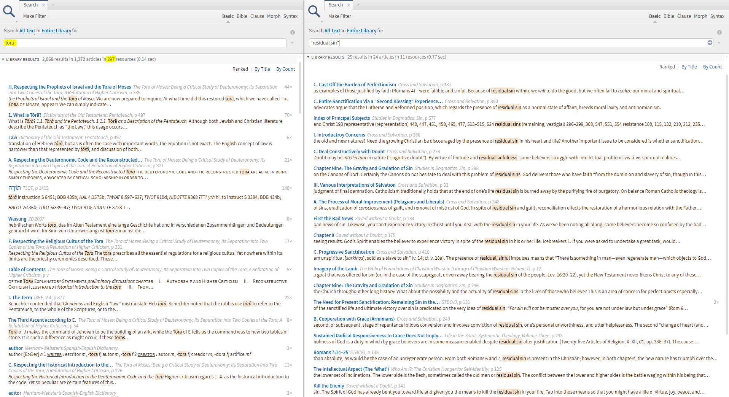
Task: Open "I. Introductroy Concerns" result
Action: (339, 135)
